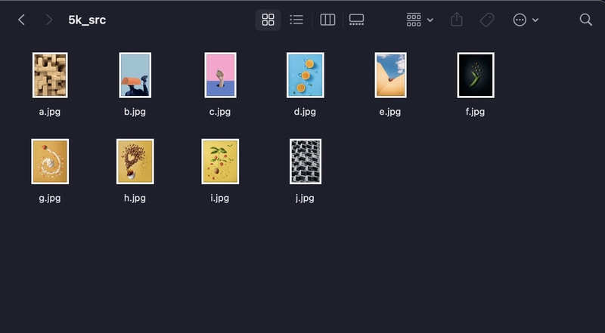Click the j.jpg file name

[305, 198]
